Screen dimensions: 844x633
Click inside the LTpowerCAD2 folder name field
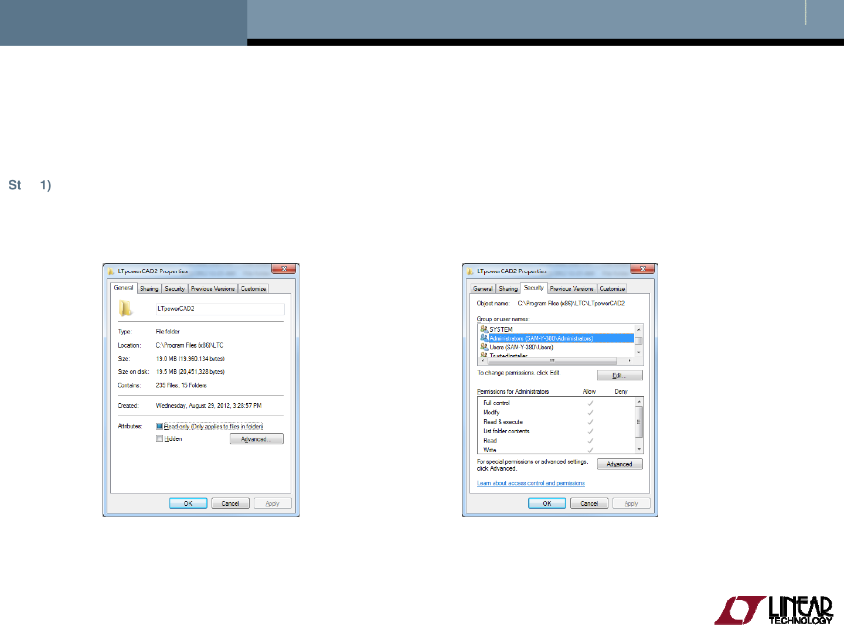tap(220, 309)
